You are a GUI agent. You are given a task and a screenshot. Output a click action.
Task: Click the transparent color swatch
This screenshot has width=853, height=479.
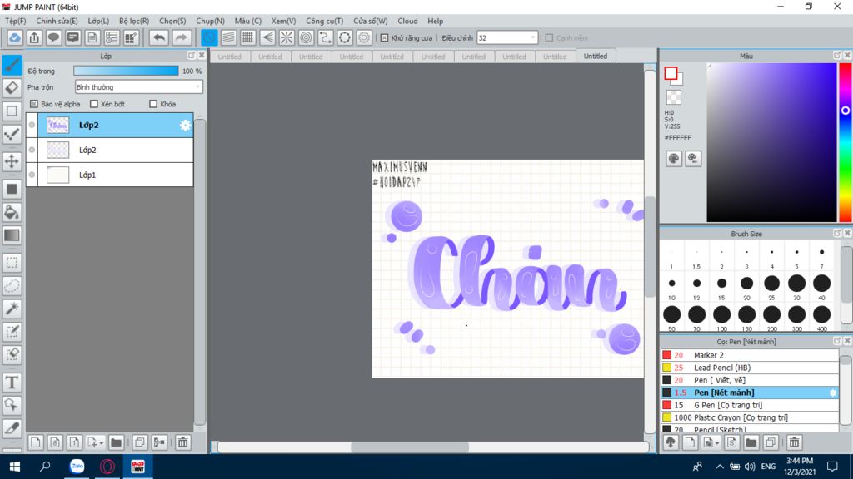tap(673, 97)
